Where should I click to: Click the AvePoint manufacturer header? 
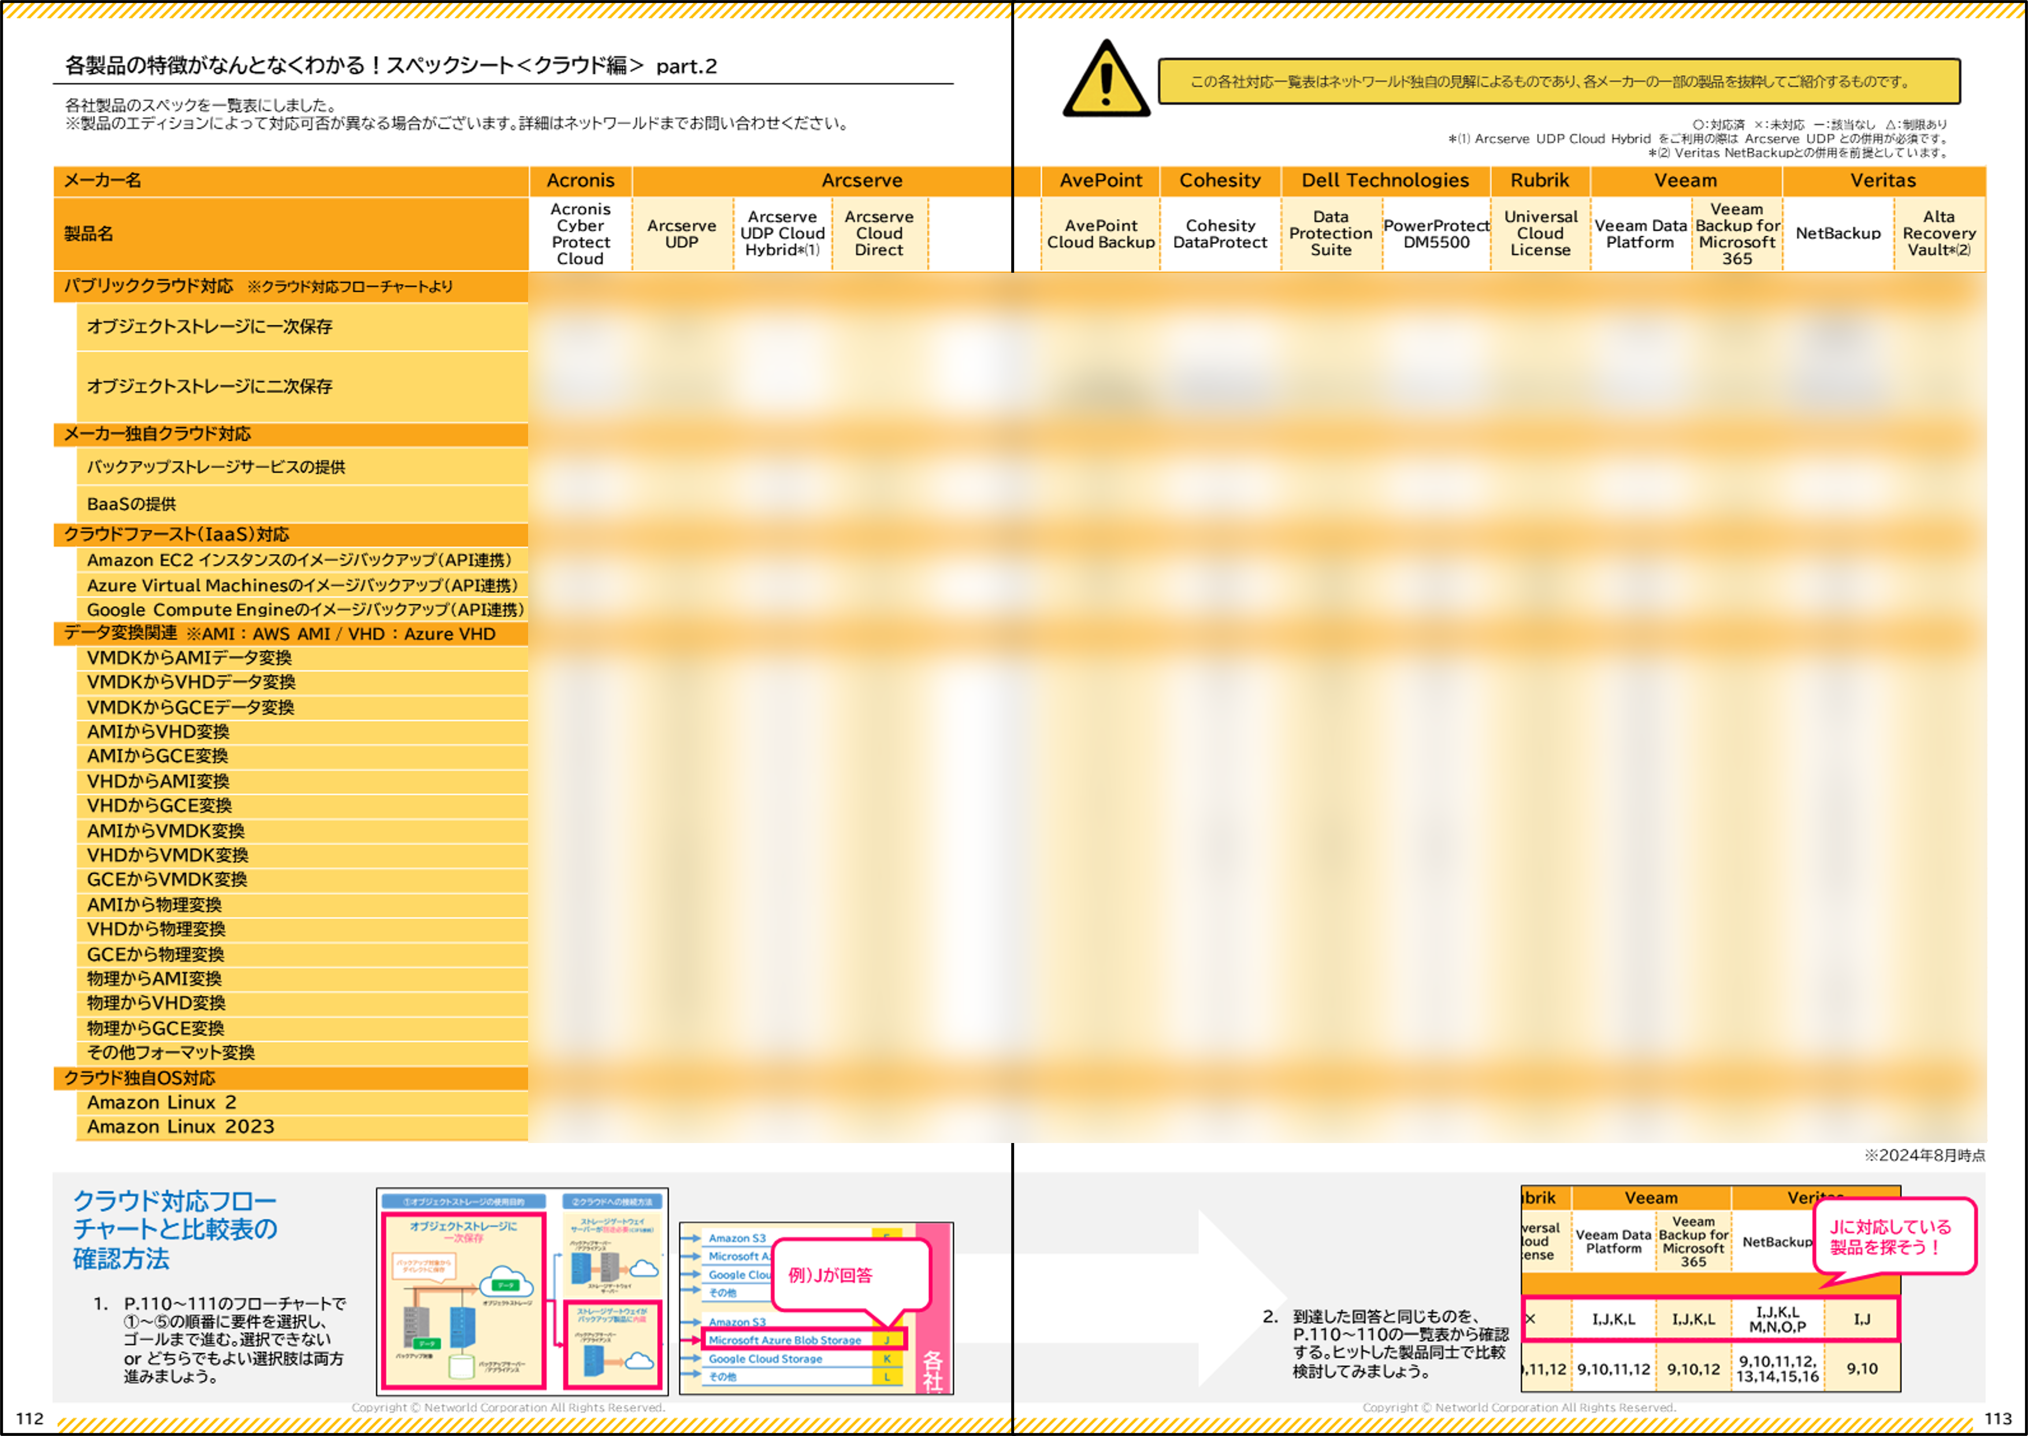[x=1101, y=180]
